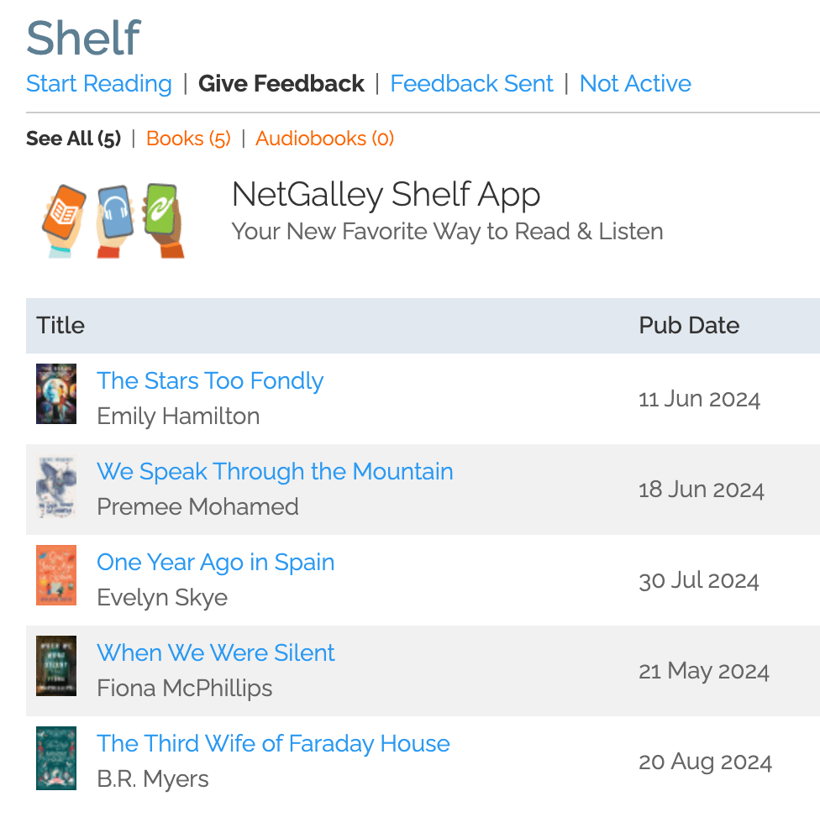Click One Year Ago in Spain cover image

pyautogui.click(x=56, y=575)
